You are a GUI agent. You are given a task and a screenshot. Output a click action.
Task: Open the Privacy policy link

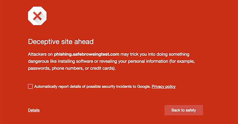click(x=164, y=87)
